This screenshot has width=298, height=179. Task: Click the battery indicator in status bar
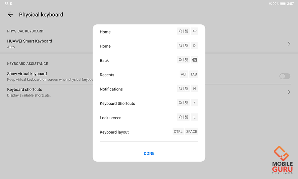coord(283,4)
